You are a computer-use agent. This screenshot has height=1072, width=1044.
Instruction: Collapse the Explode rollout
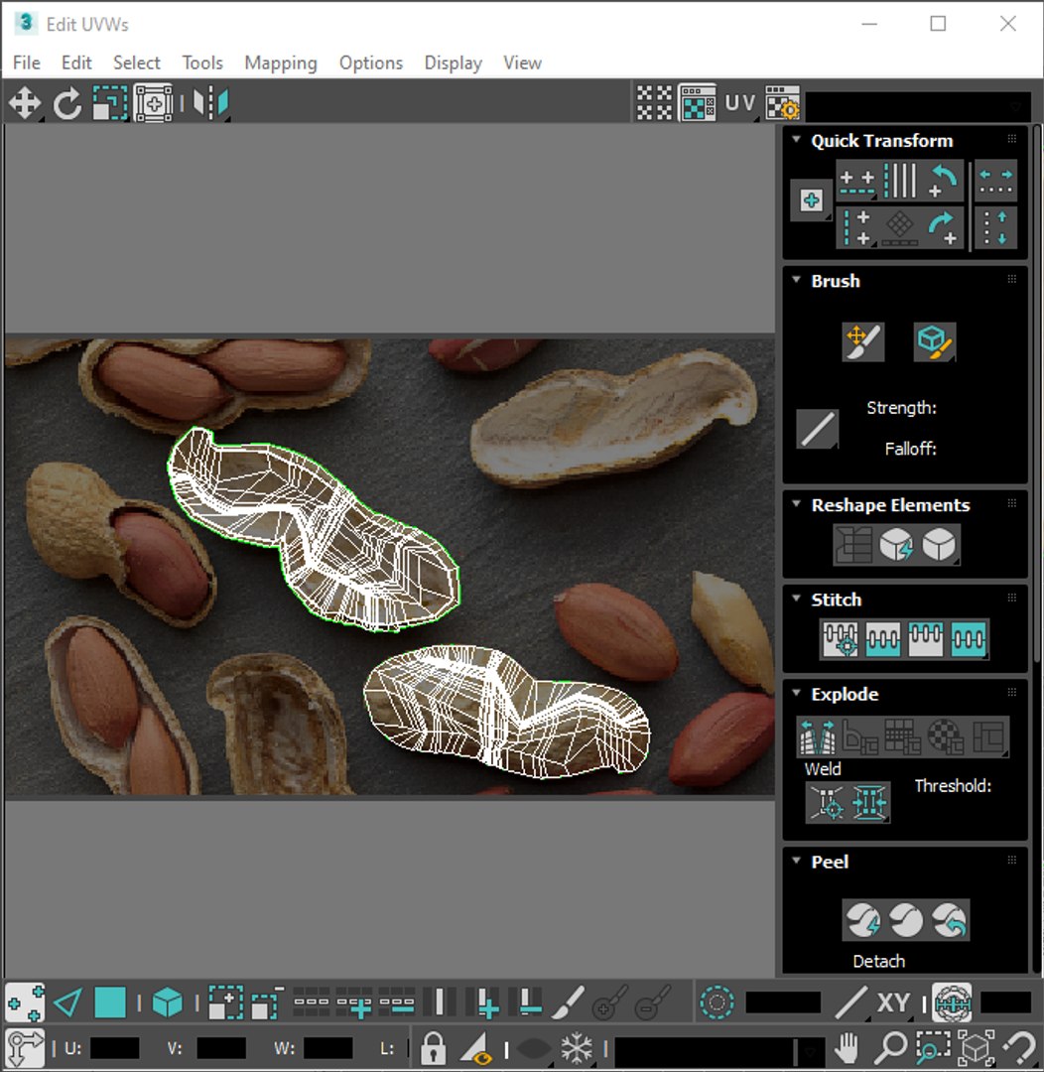(796, 693)
